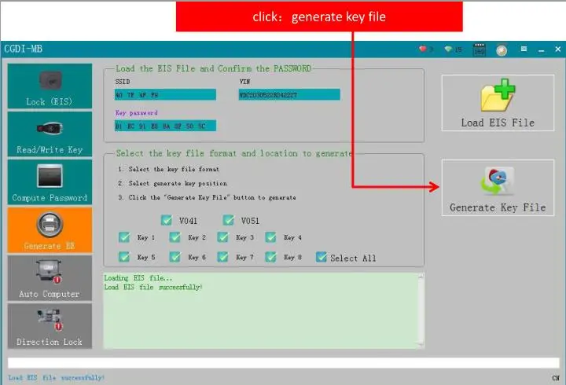This screenshot has height=385, width=566.
Task: Open the title bar menu icon
Action: click(x=524, y=49)
